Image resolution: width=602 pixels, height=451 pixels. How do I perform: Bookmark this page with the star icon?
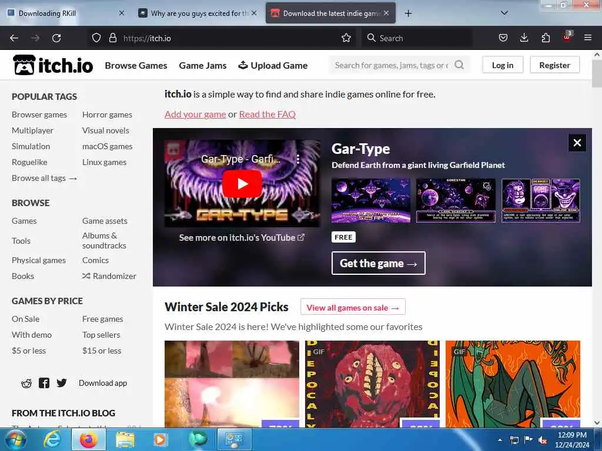(x=346, y=38)
